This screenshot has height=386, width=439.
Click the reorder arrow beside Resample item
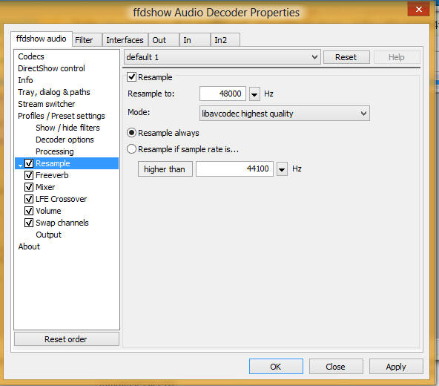point(20,165)
